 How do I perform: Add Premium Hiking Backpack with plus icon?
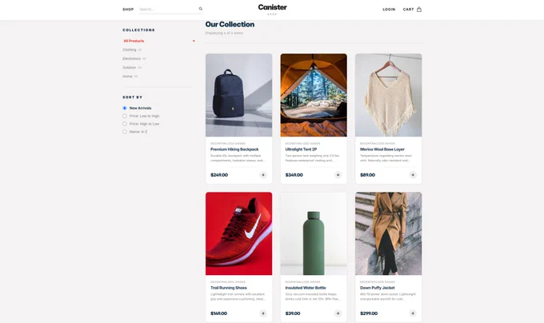263,175
